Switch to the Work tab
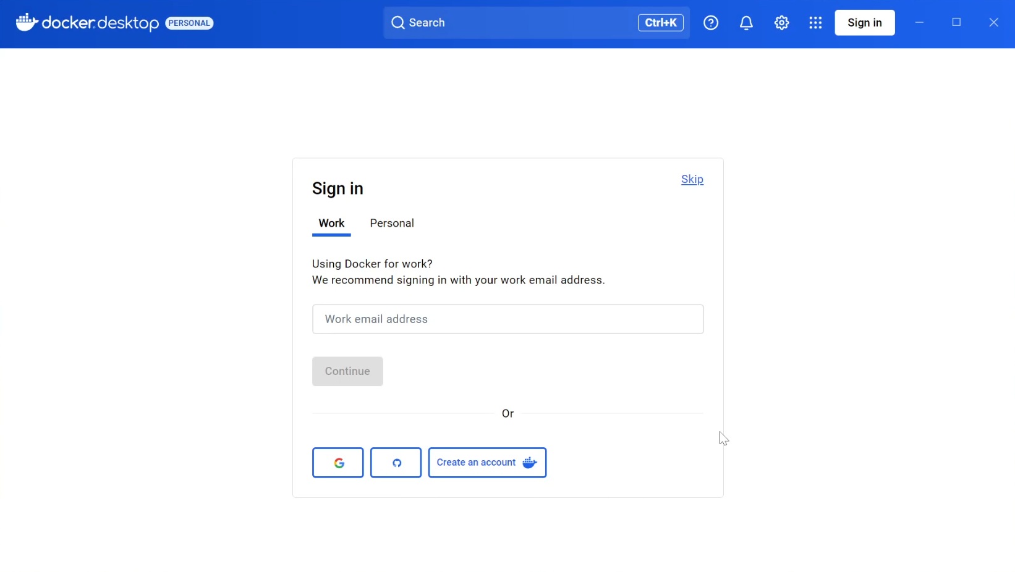This screenshot has width=1015, height=572. 331,224
